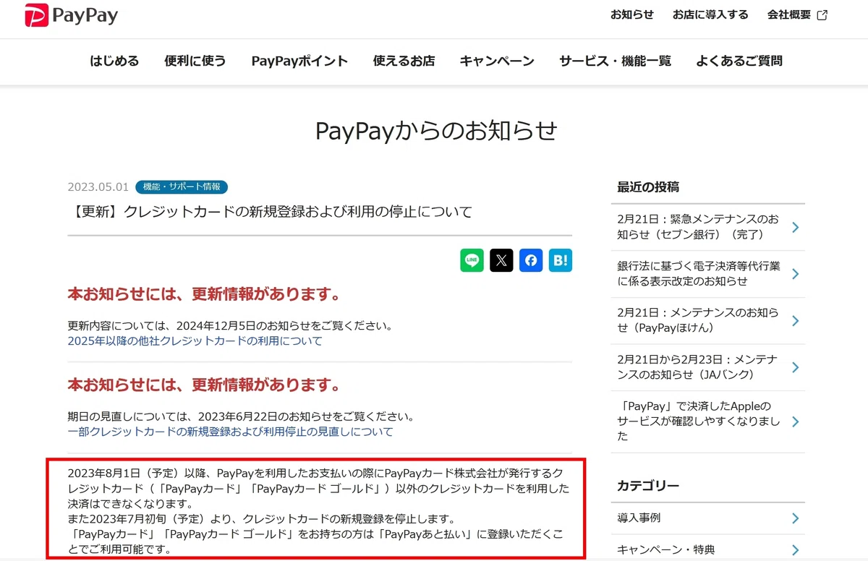Screen dimensions: 868x561
Task: Open recent post 銀行法に基づく電子決済等代行業
Action: (x=699, y=274)
